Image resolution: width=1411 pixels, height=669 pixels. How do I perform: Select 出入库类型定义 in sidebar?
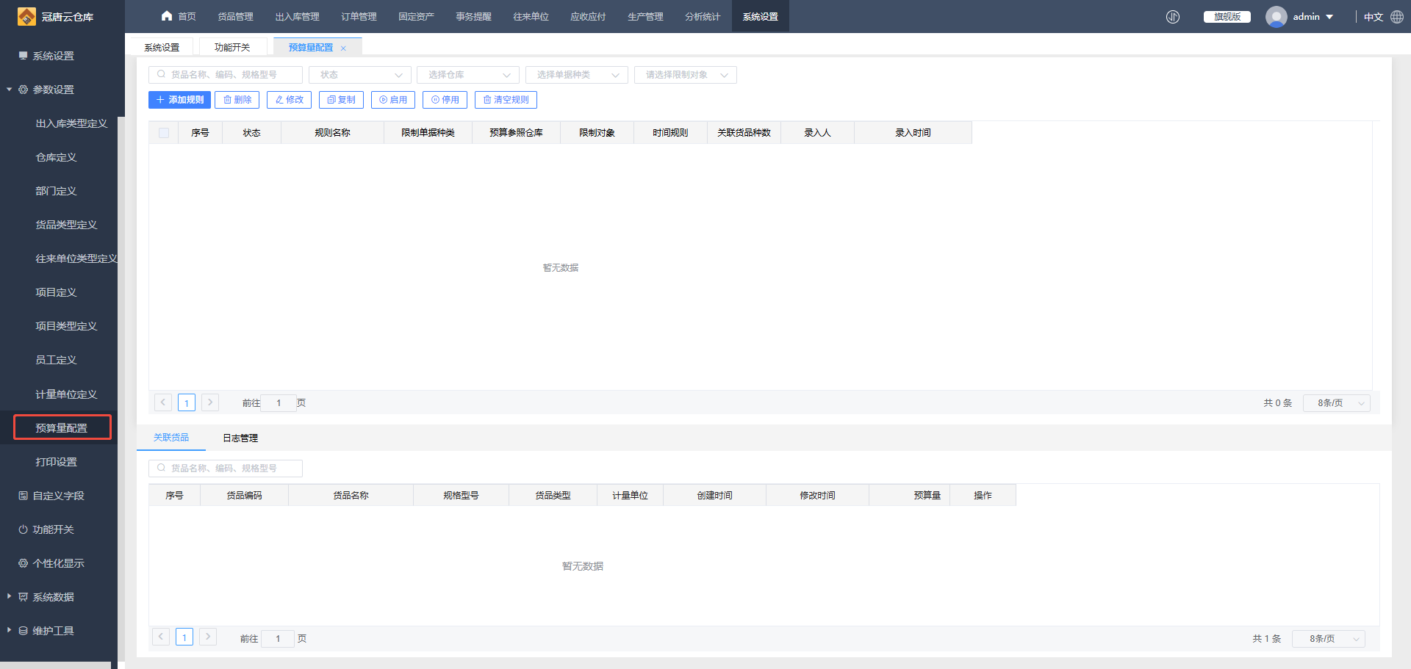(x=71, y=123)
